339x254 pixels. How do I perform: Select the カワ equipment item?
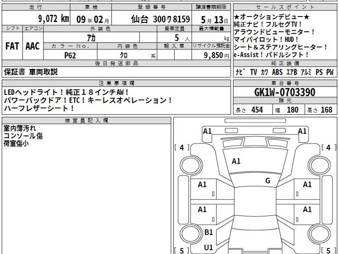click(x=265, y=72)
